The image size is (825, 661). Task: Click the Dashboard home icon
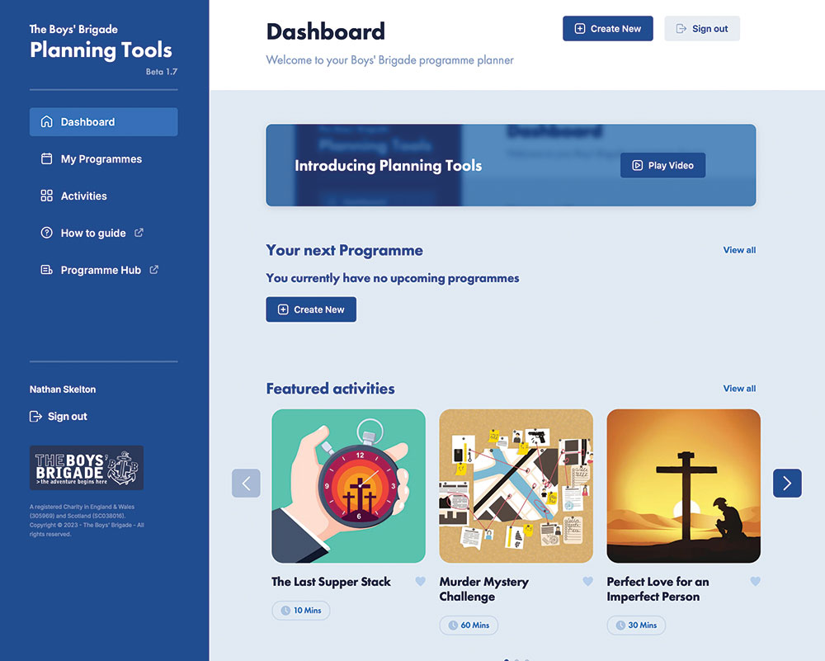47,121
